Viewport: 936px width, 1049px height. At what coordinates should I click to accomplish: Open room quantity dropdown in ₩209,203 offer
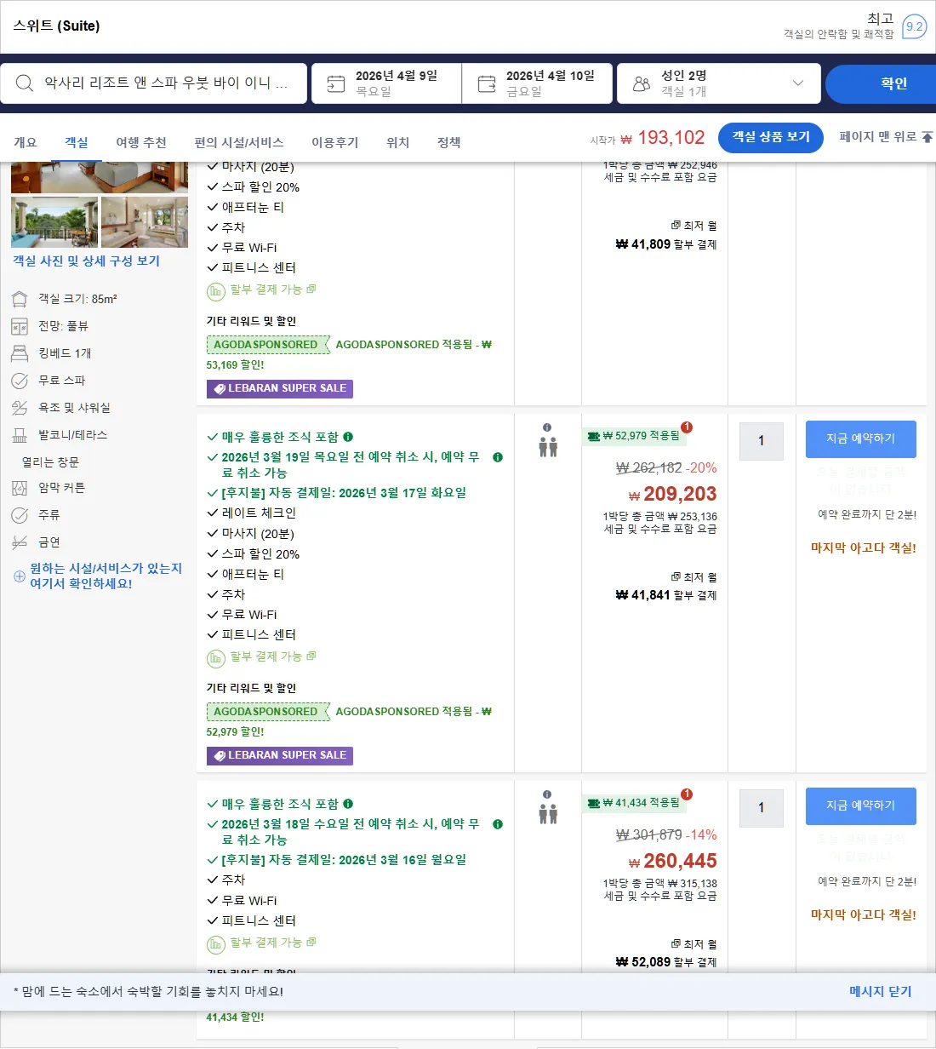(x=762, y=441)
